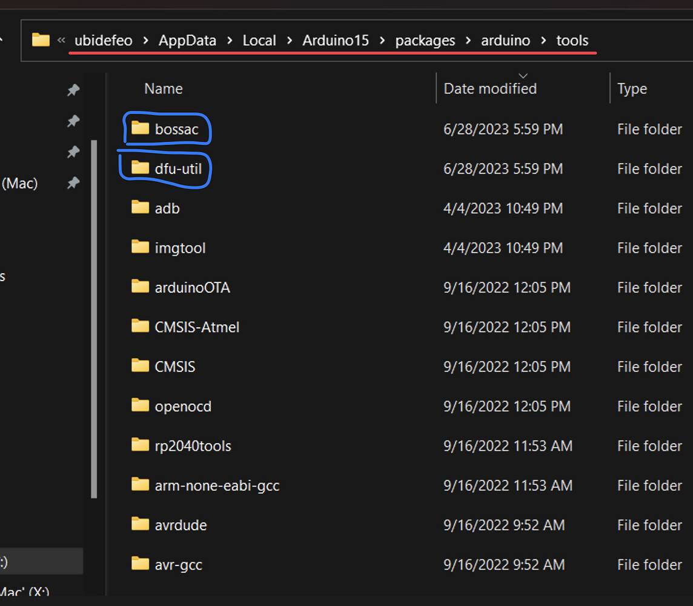Expand the breadcrumb chevron after Arduino15
Image resolution: width=693 pixels, height=606 pixels.
point(383,40)
